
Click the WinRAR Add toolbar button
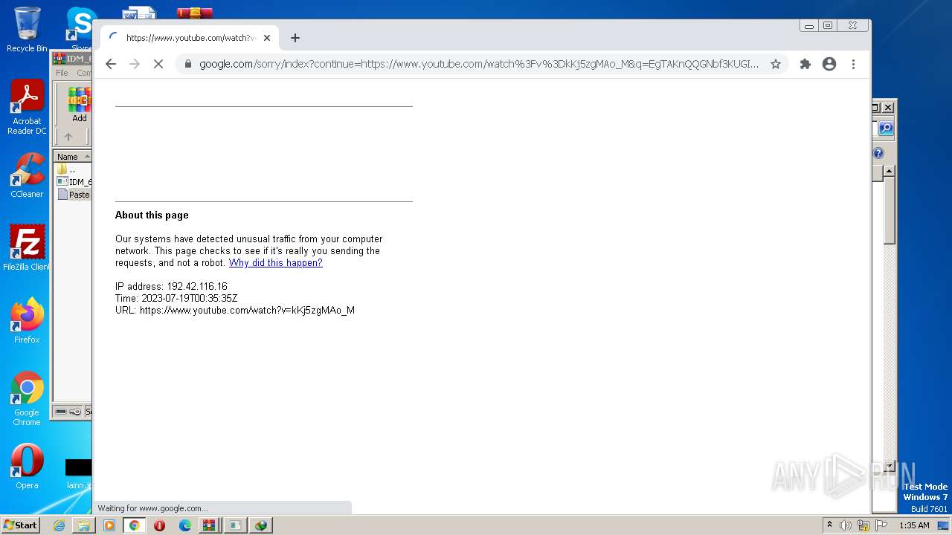pos(80,105)
